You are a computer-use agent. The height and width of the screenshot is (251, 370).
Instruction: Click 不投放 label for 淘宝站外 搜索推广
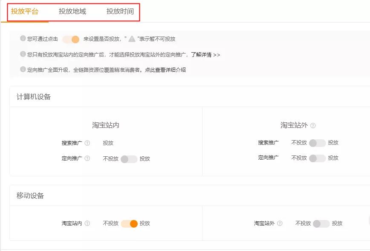299,143
